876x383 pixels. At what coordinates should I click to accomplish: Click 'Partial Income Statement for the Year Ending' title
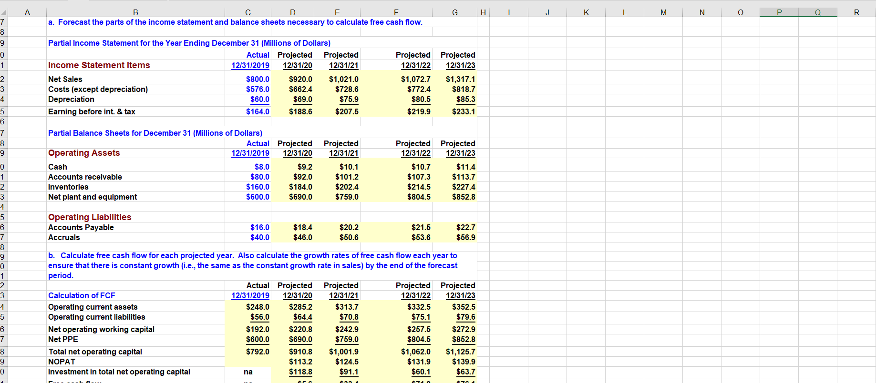click(189, 43)
